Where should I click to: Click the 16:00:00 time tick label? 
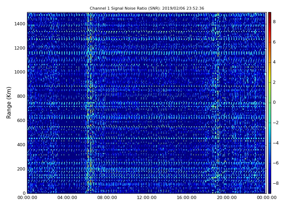point(186,198)
